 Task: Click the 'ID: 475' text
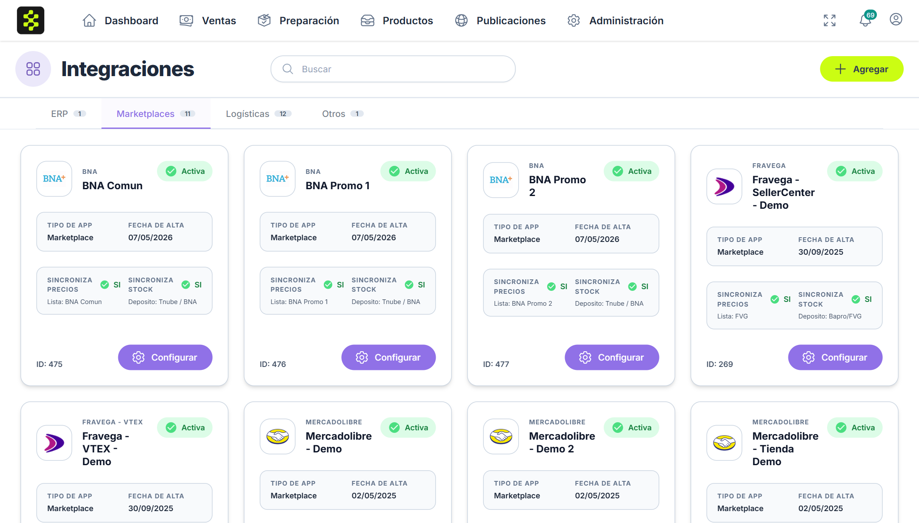tap(49, 364)
